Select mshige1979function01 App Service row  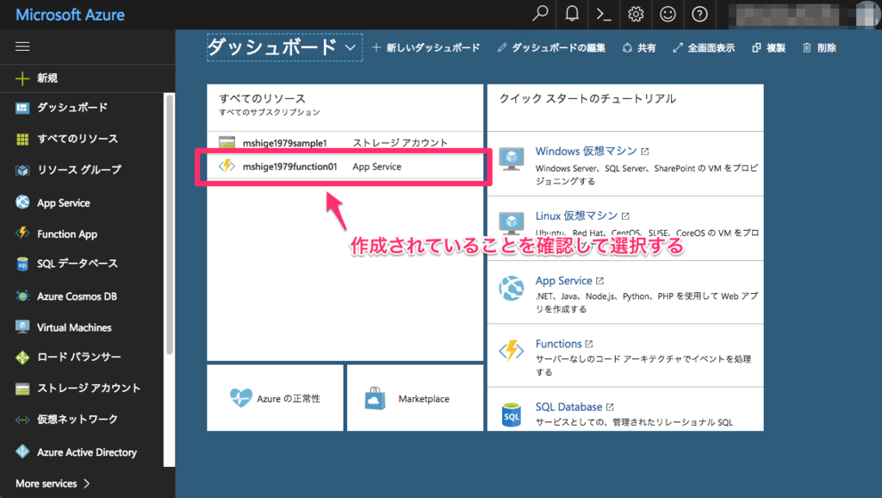[x=345, y=166]
